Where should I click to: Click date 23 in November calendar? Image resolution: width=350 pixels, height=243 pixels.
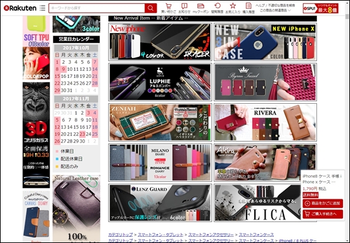[x=82, y=134]
